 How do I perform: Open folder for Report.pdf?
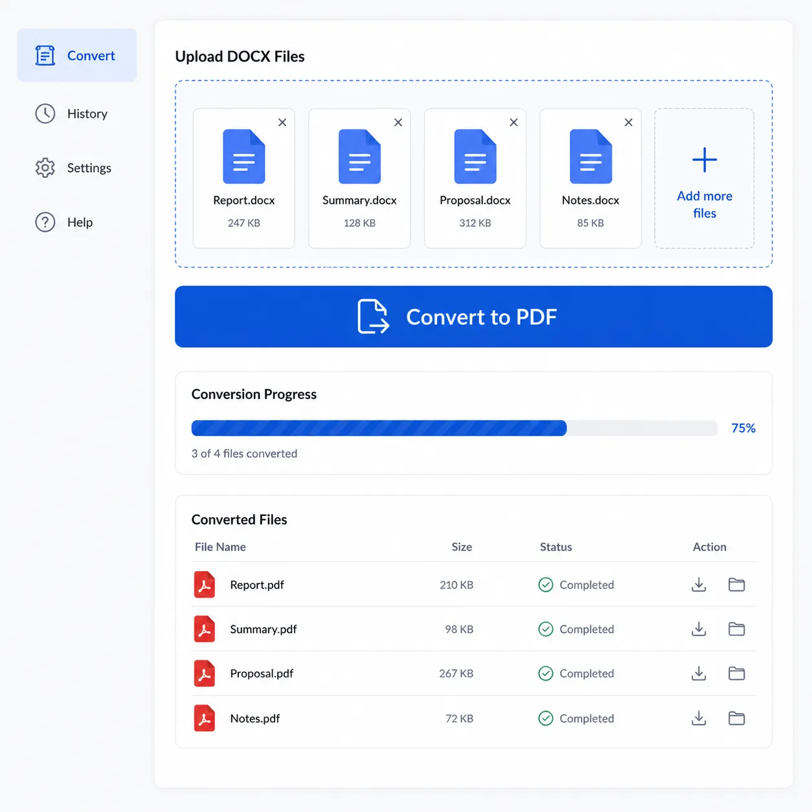pos(737,585)
